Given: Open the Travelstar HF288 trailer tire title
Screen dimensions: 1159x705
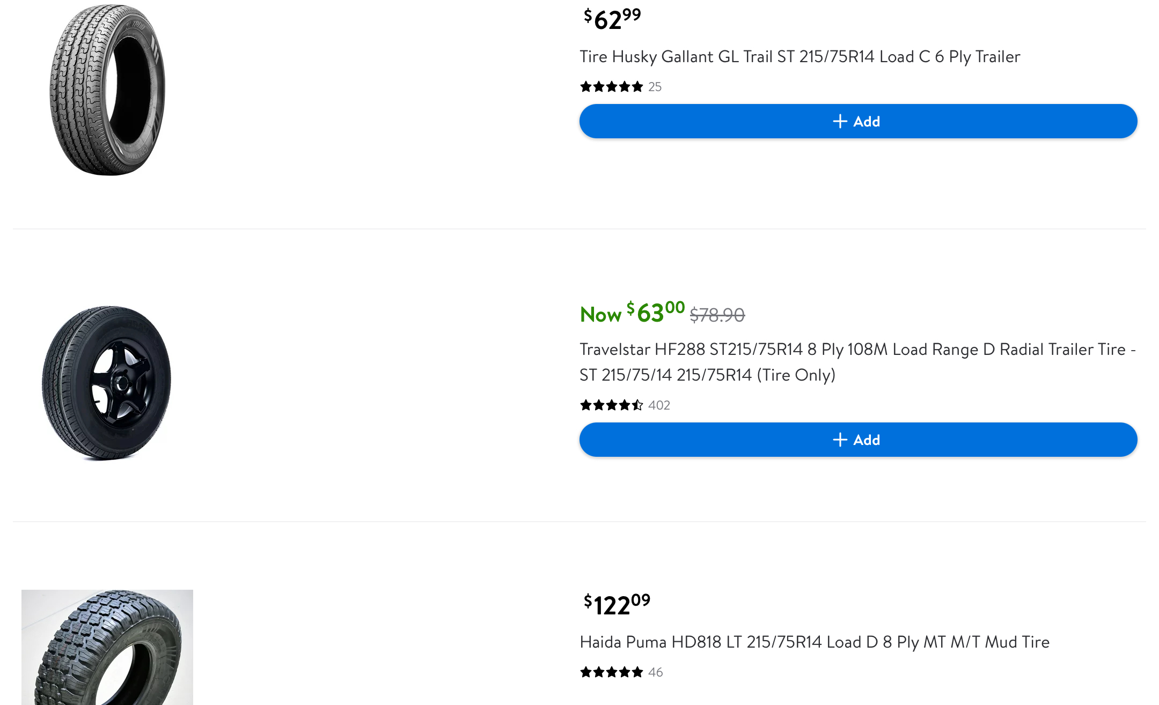Looking at the screenshot, I should [x=857, y=362].
